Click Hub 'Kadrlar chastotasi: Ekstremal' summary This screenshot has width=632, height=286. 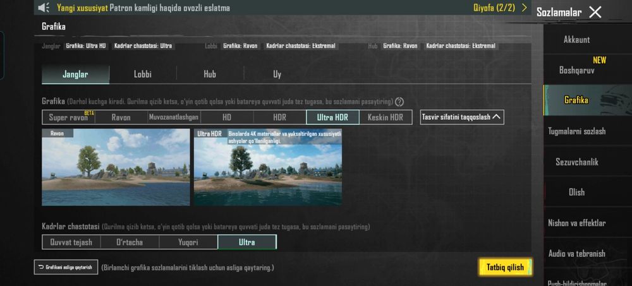461,46
